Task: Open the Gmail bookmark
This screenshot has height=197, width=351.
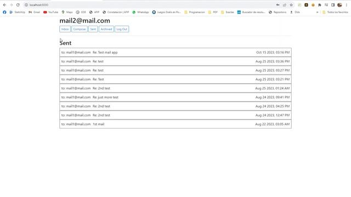Action: 34,12
